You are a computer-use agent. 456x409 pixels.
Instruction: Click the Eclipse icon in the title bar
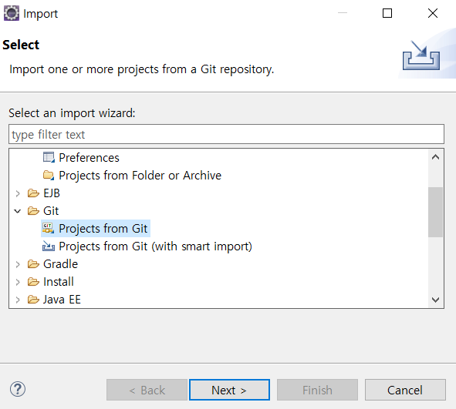[x=12, y=13]
